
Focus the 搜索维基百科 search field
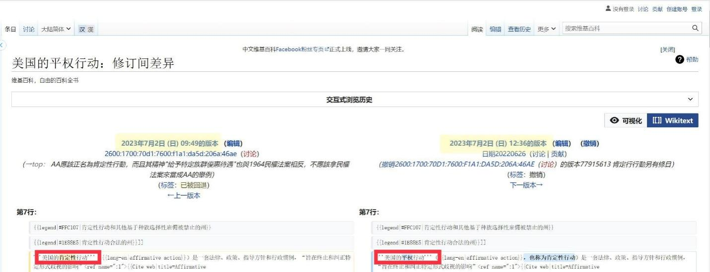pyautogui.click(x=626, y=28)
